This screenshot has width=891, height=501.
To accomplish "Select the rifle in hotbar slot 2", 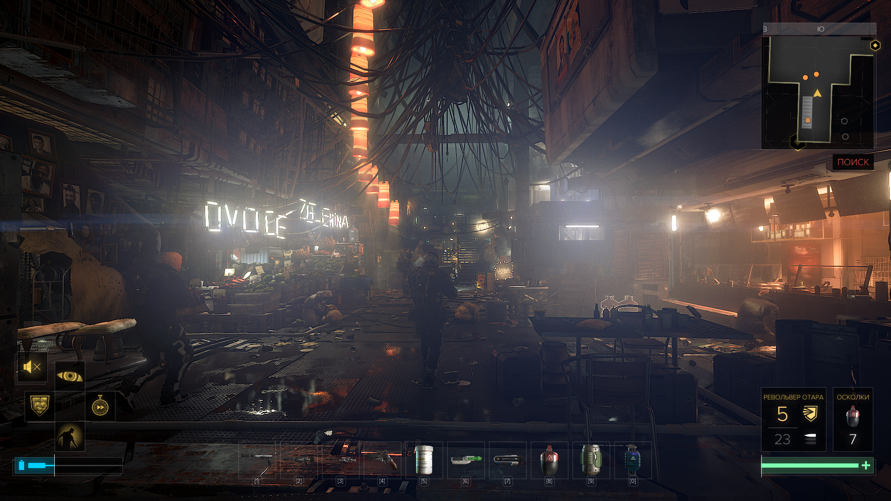I will pyautogui.click(x=299, y=460).
